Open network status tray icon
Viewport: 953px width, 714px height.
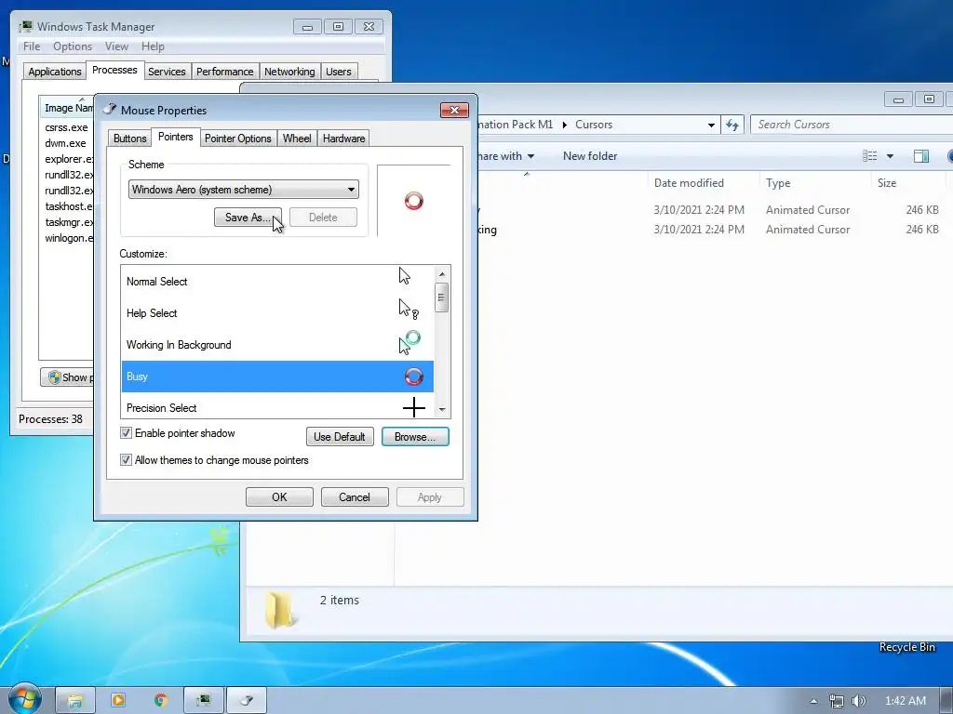pos(837,701)
